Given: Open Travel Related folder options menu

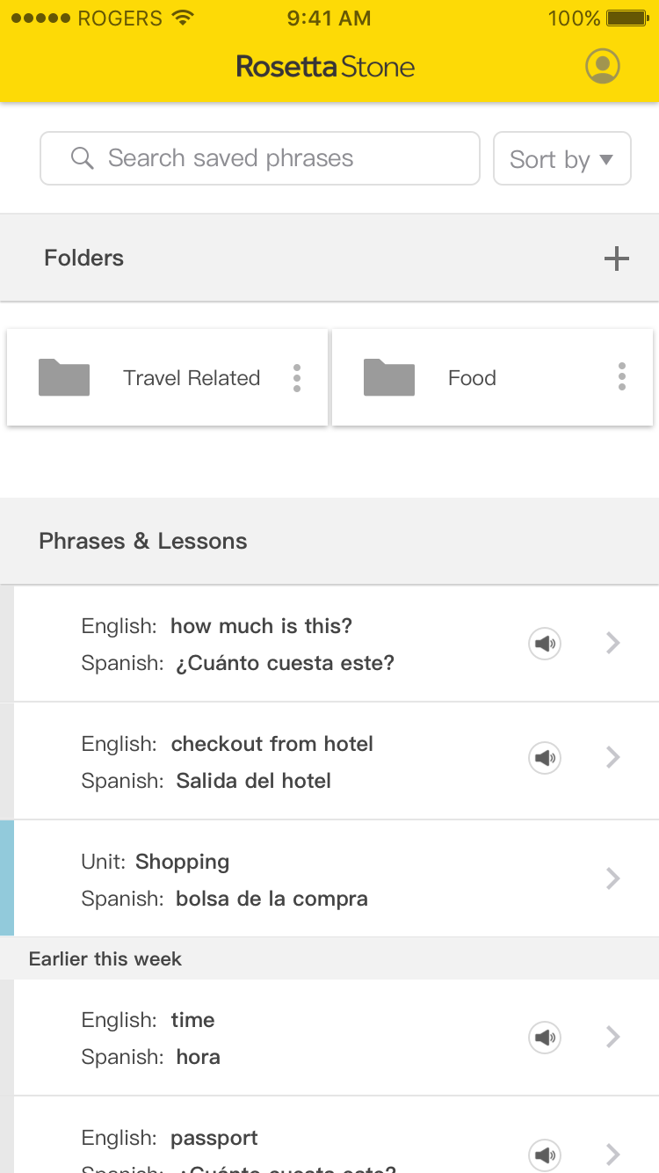Looking at the screenshot, I should tap(297, 378).
